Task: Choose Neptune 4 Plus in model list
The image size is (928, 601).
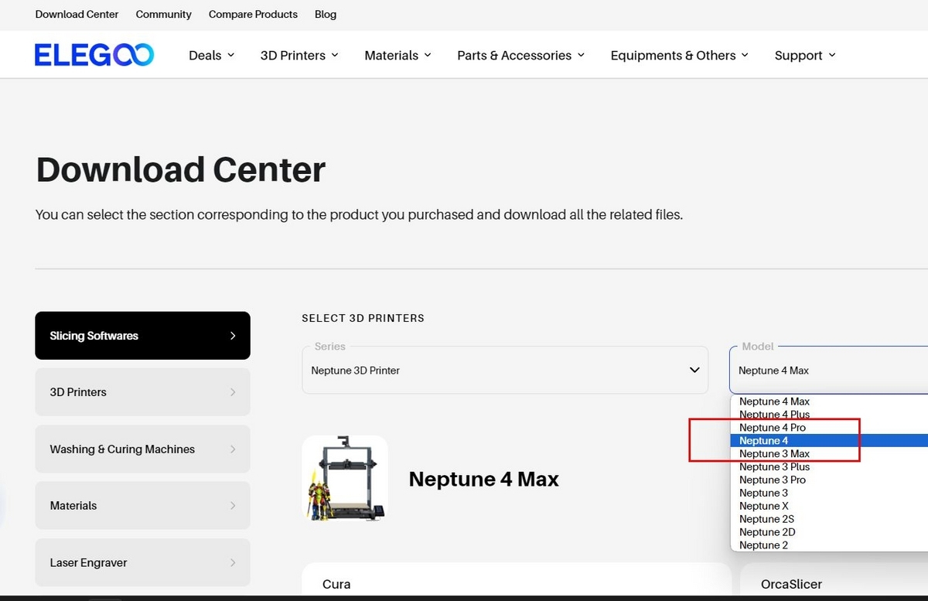Action: (829, 415)
